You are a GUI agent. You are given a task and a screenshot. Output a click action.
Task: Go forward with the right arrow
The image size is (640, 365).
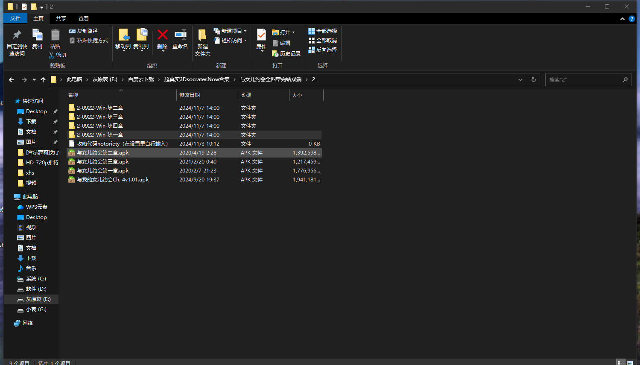[x=24, y=80]
